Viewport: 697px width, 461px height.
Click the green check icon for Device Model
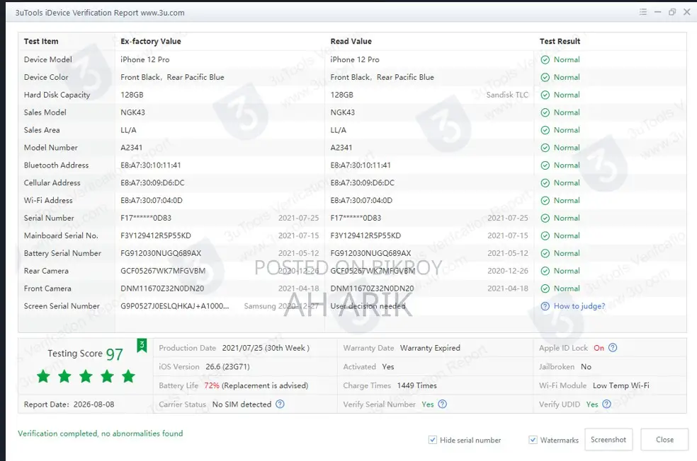point(545,60)
